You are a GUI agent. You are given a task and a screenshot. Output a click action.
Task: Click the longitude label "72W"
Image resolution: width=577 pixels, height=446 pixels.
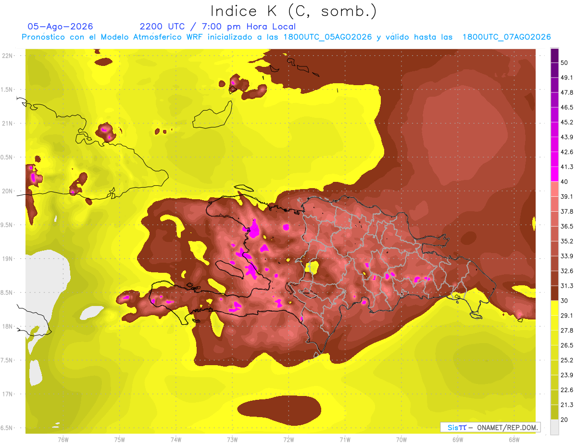point(288,439)
